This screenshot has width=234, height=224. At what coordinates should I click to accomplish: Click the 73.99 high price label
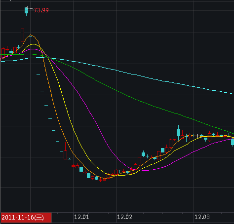41,10
